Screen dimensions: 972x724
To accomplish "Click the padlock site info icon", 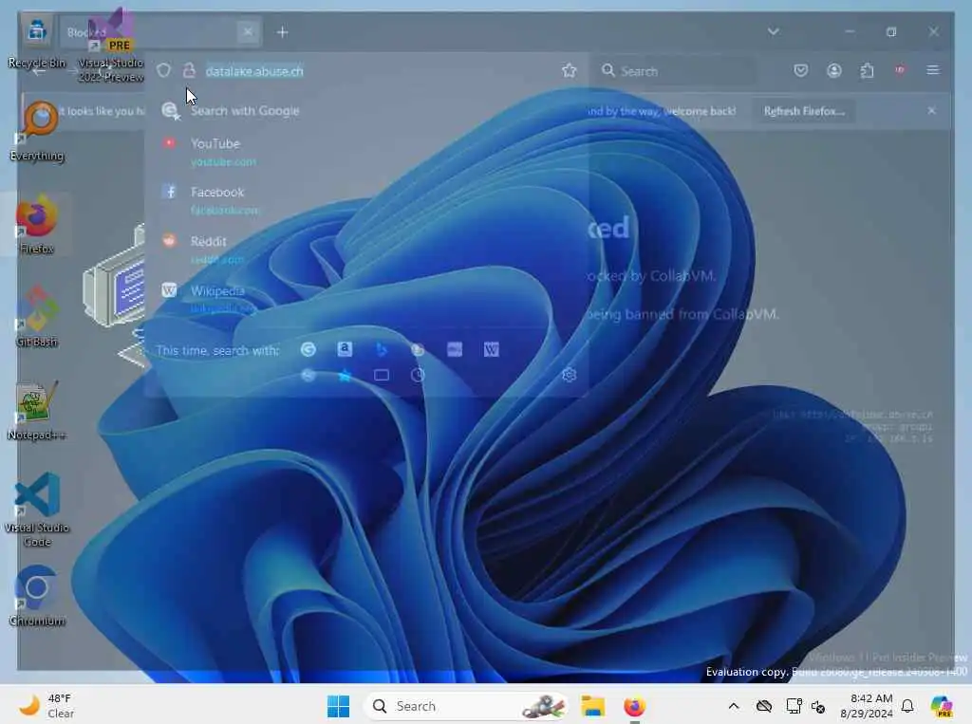I will [189, 70].
